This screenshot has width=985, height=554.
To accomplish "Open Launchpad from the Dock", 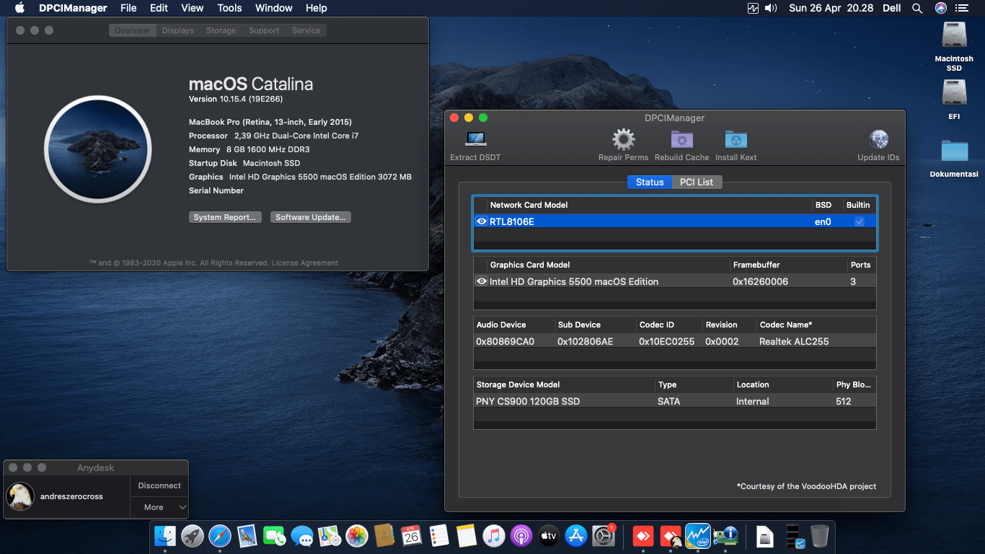I will click(x=193, y=536).
